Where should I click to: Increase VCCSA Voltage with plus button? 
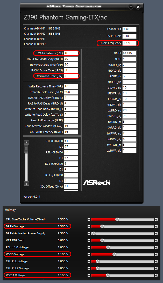pyautogui.click(x=156, y=275)
